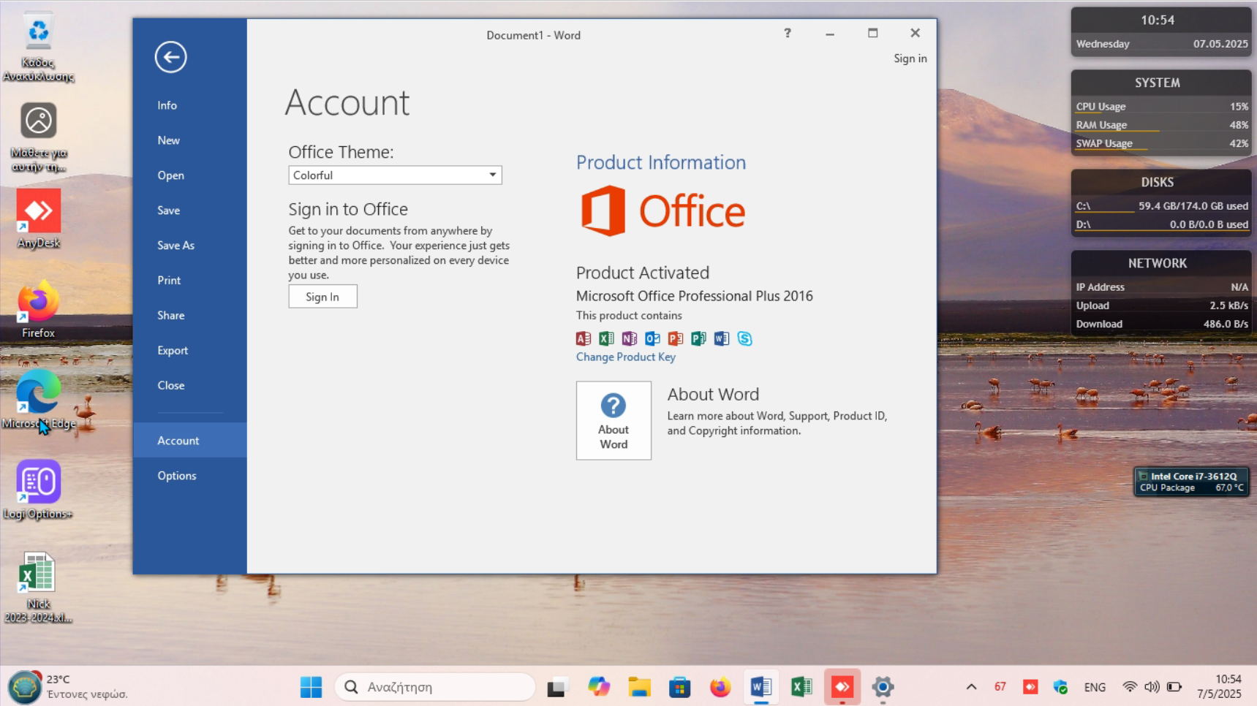This screenshot has width=1257, height=706.
Task: Open the Help question mark in title bar
Action: click(788, 33)
